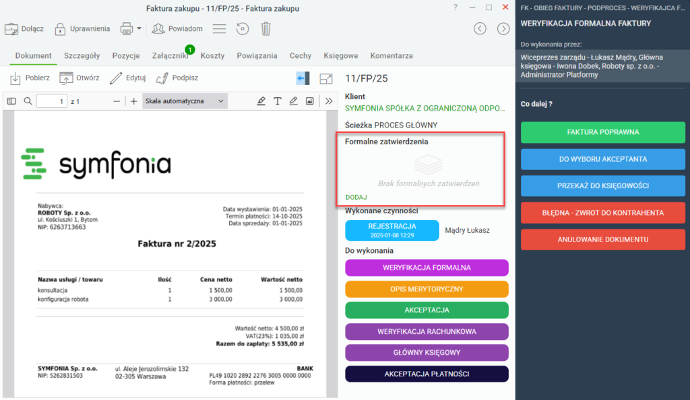Click the AKCEPTACJA green step button

pos(427,310)
